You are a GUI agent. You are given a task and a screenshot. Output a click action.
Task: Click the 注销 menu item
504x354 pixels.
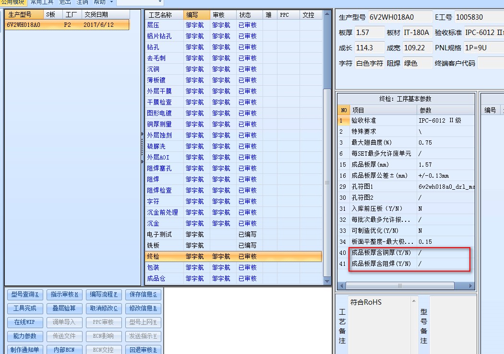(x=82, y=2)
